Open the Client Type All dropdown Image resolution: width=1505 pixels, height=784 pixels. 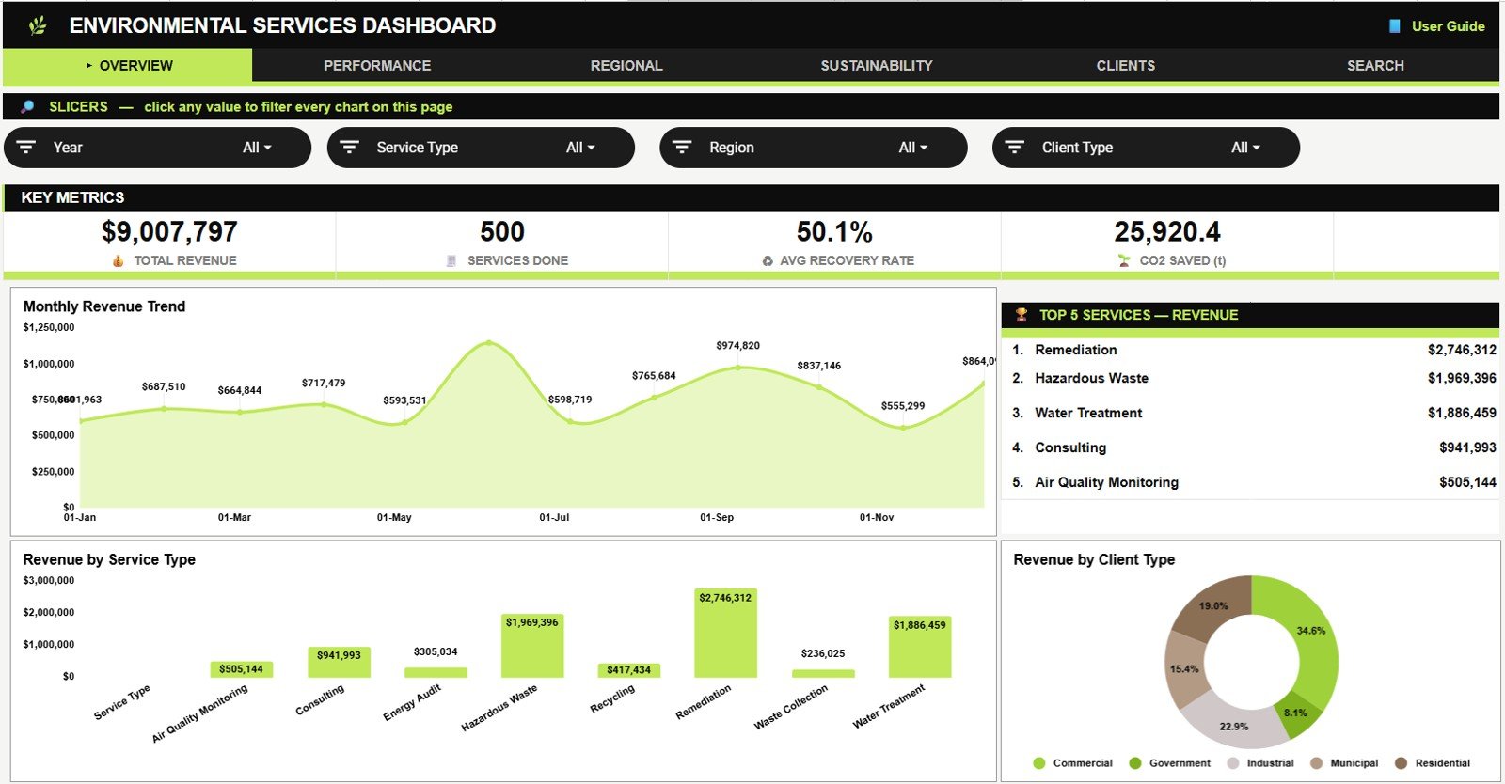pos(1245,148)
